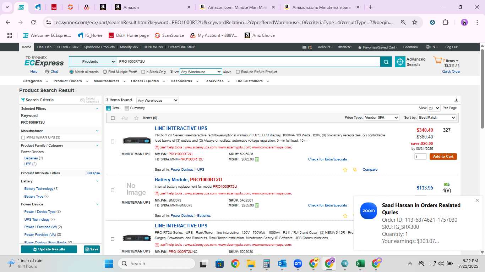The image size is (485, 272).
Task: Check MINUTEMAN UPS manufacturer filter
Action: point(23,137)
